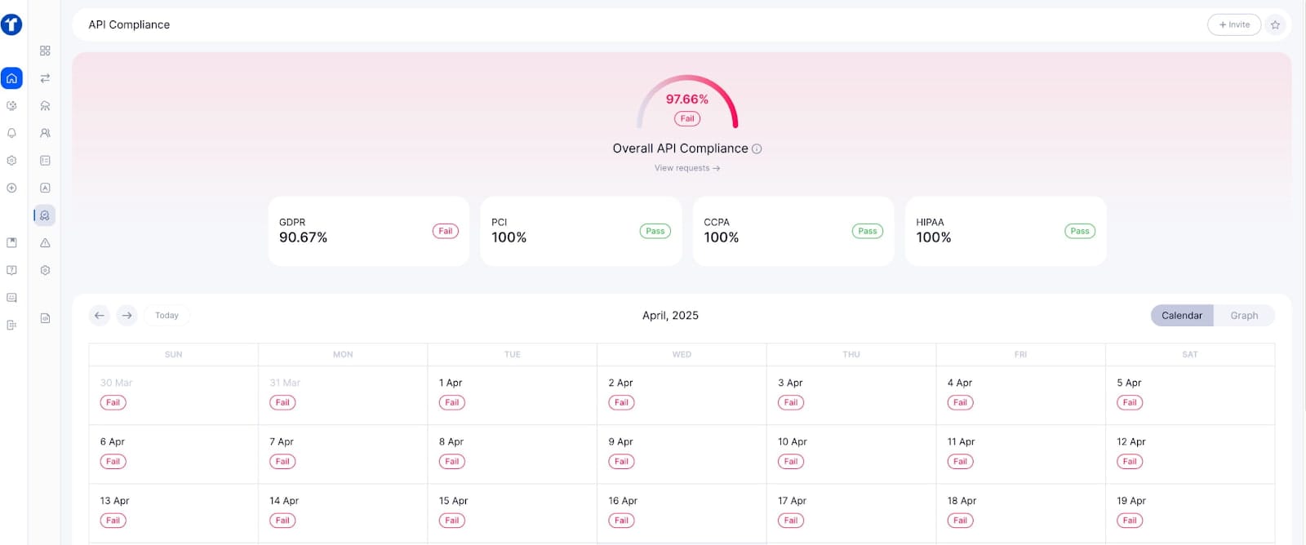Screen dimensions: 1306x545
Task: Click Fail badge under 97.66%
Action: click(687, 118)
